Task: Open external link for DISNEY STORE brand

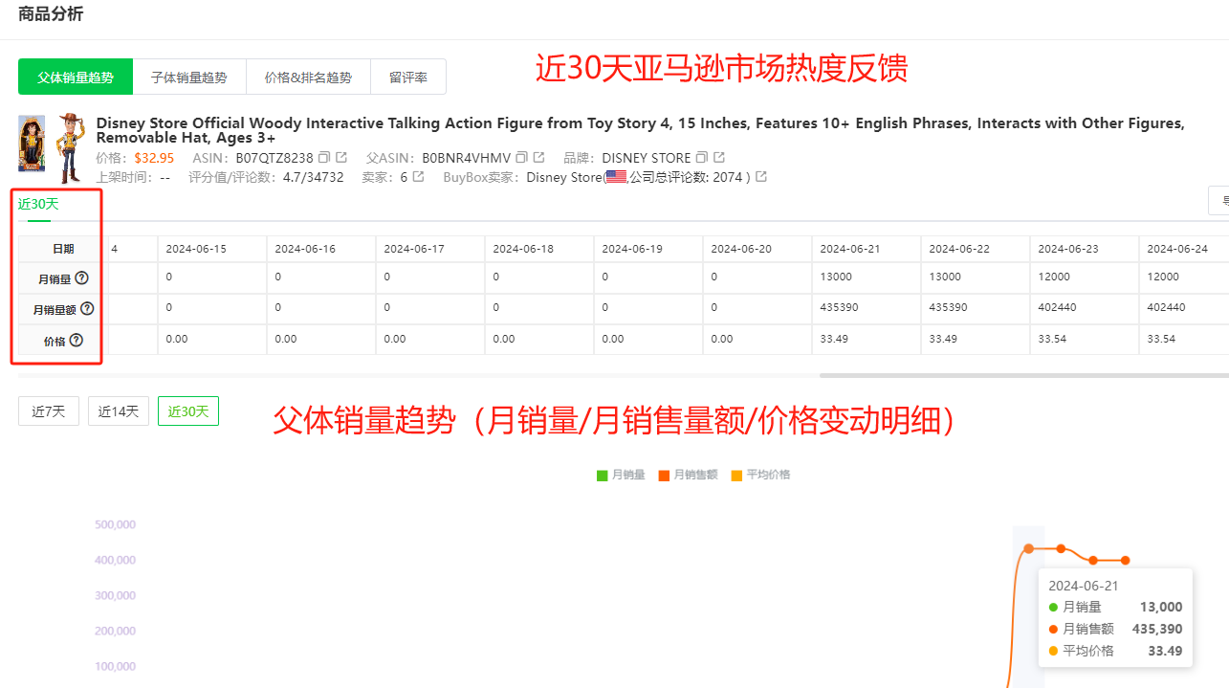Action: click(719, 158)
